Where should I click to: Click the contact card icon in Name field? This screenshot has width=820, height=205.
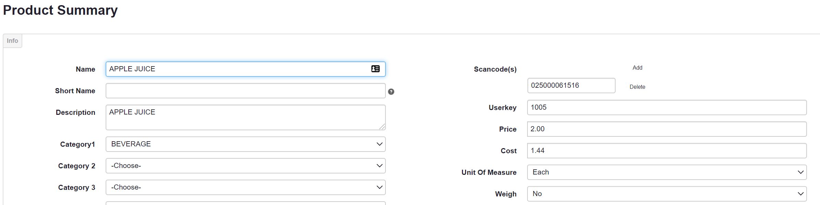click(375, 69)
